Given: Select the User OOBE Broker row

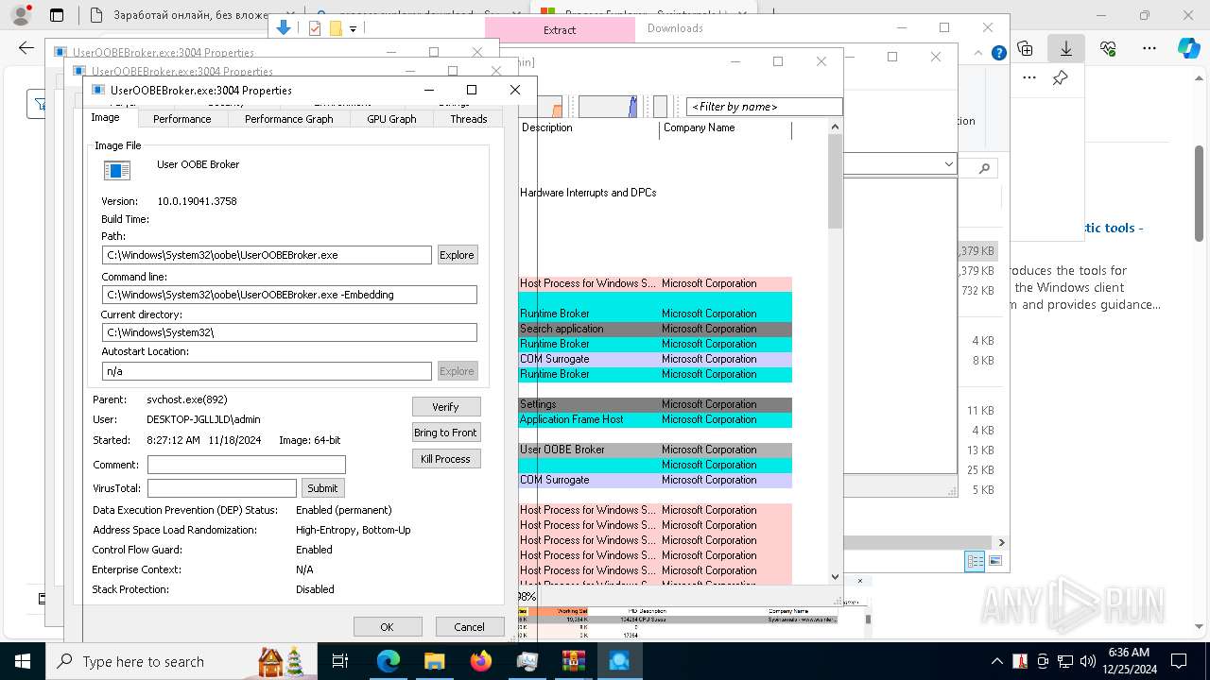Looking at the screenshot, I should 655,450.
